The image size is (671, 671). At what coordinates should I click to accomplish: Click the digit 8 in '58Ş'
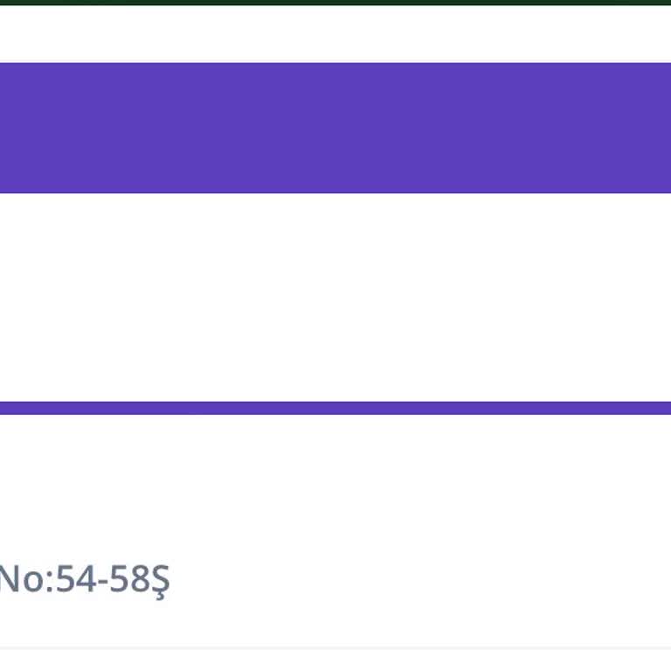point(140,579)
